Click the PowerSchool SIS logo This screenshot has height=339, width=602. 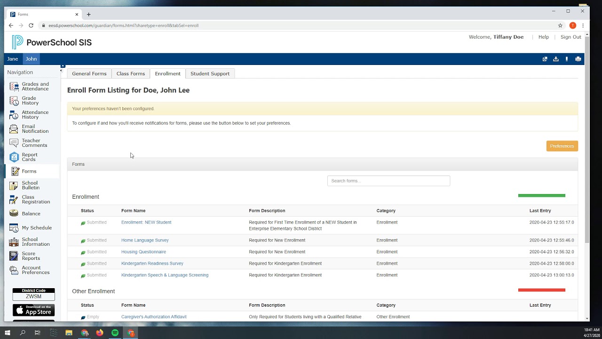click(52, 42)
